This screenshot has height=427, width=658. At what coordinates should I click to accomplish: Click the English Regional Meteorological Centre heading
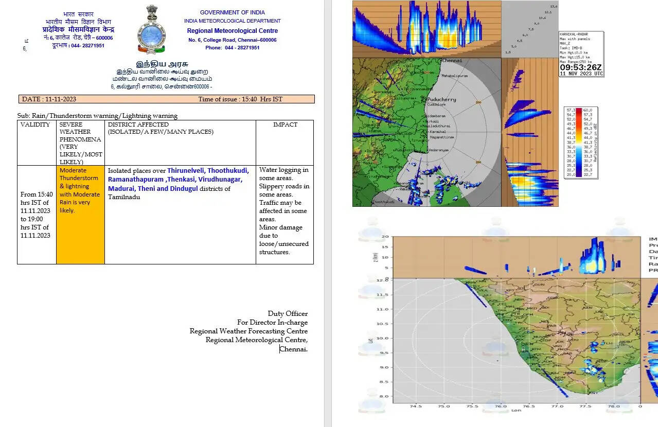232,31
